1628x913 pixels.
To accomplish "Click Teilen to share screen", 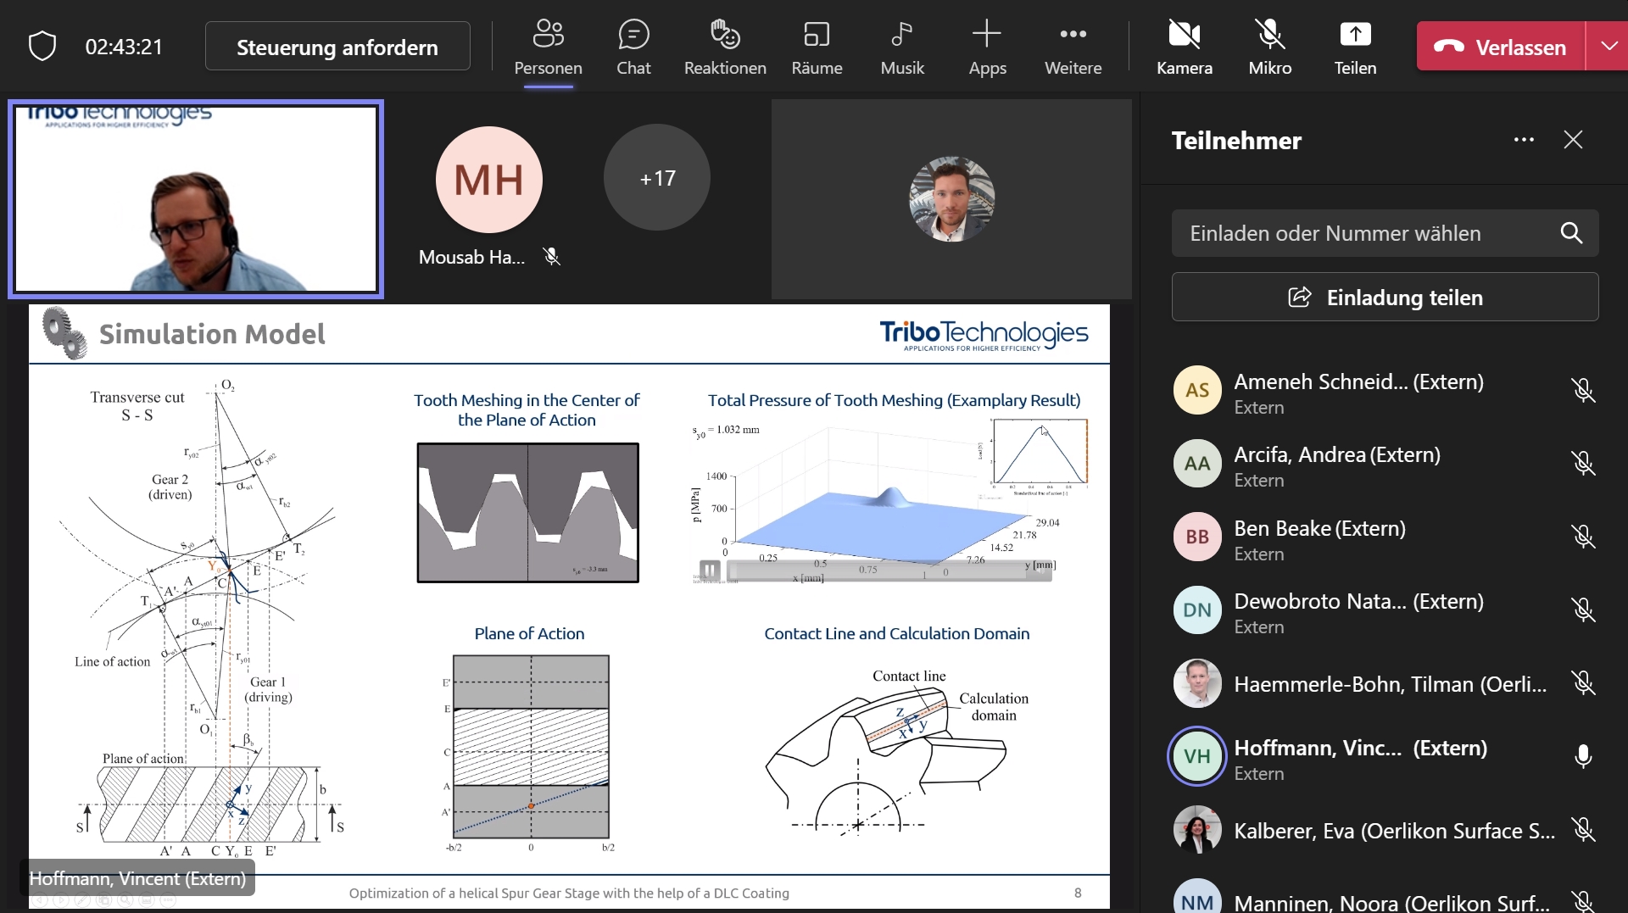I will tap(1355, 47).
